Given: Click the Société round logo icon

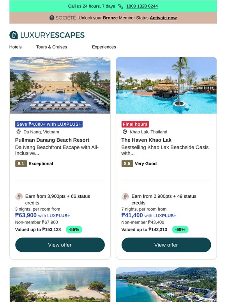Looking at the screenshot, I should pos(52,18).
